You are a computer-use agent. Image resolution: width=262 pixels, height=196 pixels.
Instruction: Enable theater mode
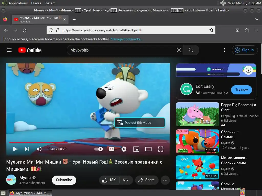pyautogui.click(x=148, y=149)
